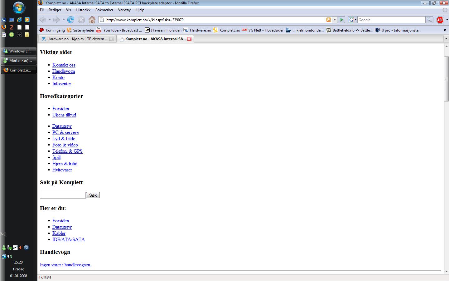
Task: Click the volume speaker tray icon
Action: (x=10, y=256)
